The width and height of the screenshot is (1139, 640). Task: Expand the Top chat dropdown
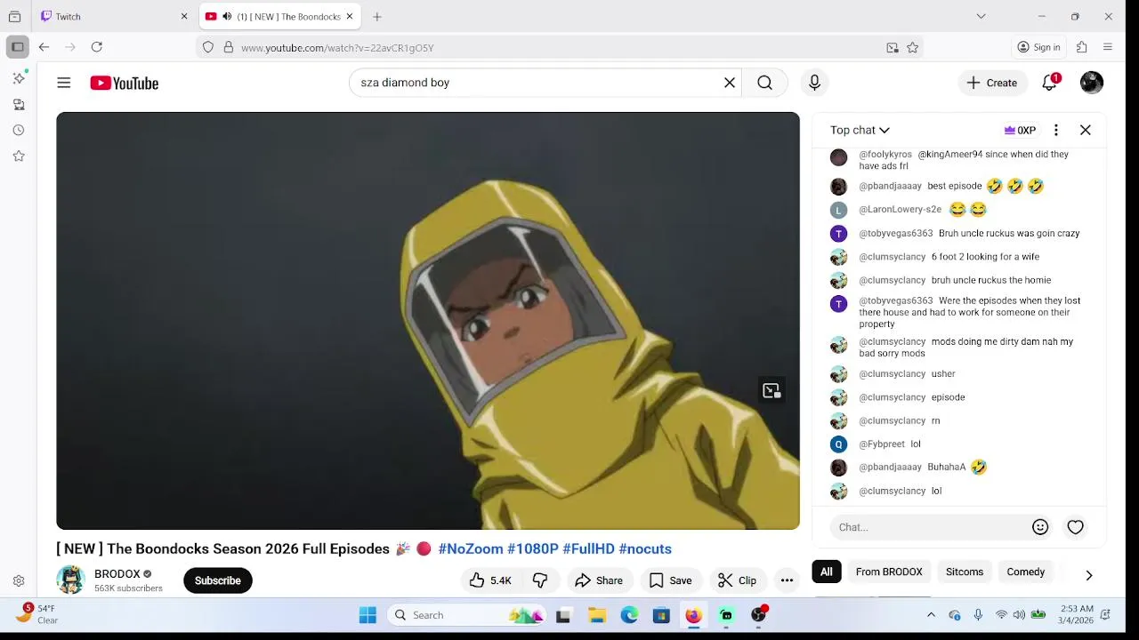(x=860, y=130)
